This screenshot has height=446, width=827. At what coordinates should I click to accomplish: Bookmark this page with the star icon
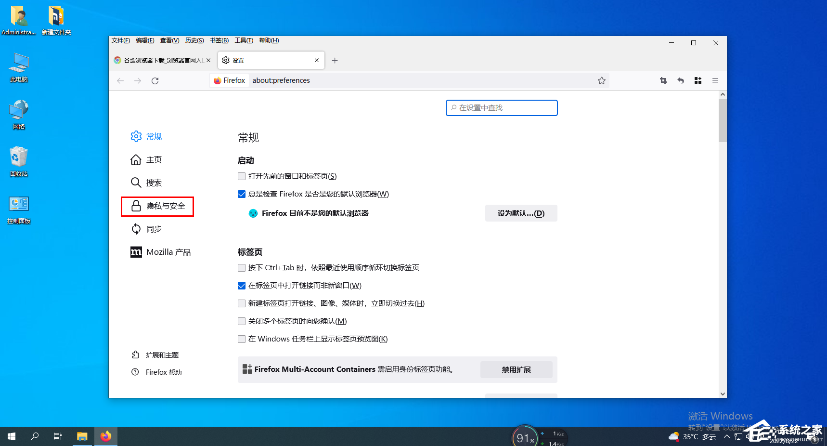point(601,81)
